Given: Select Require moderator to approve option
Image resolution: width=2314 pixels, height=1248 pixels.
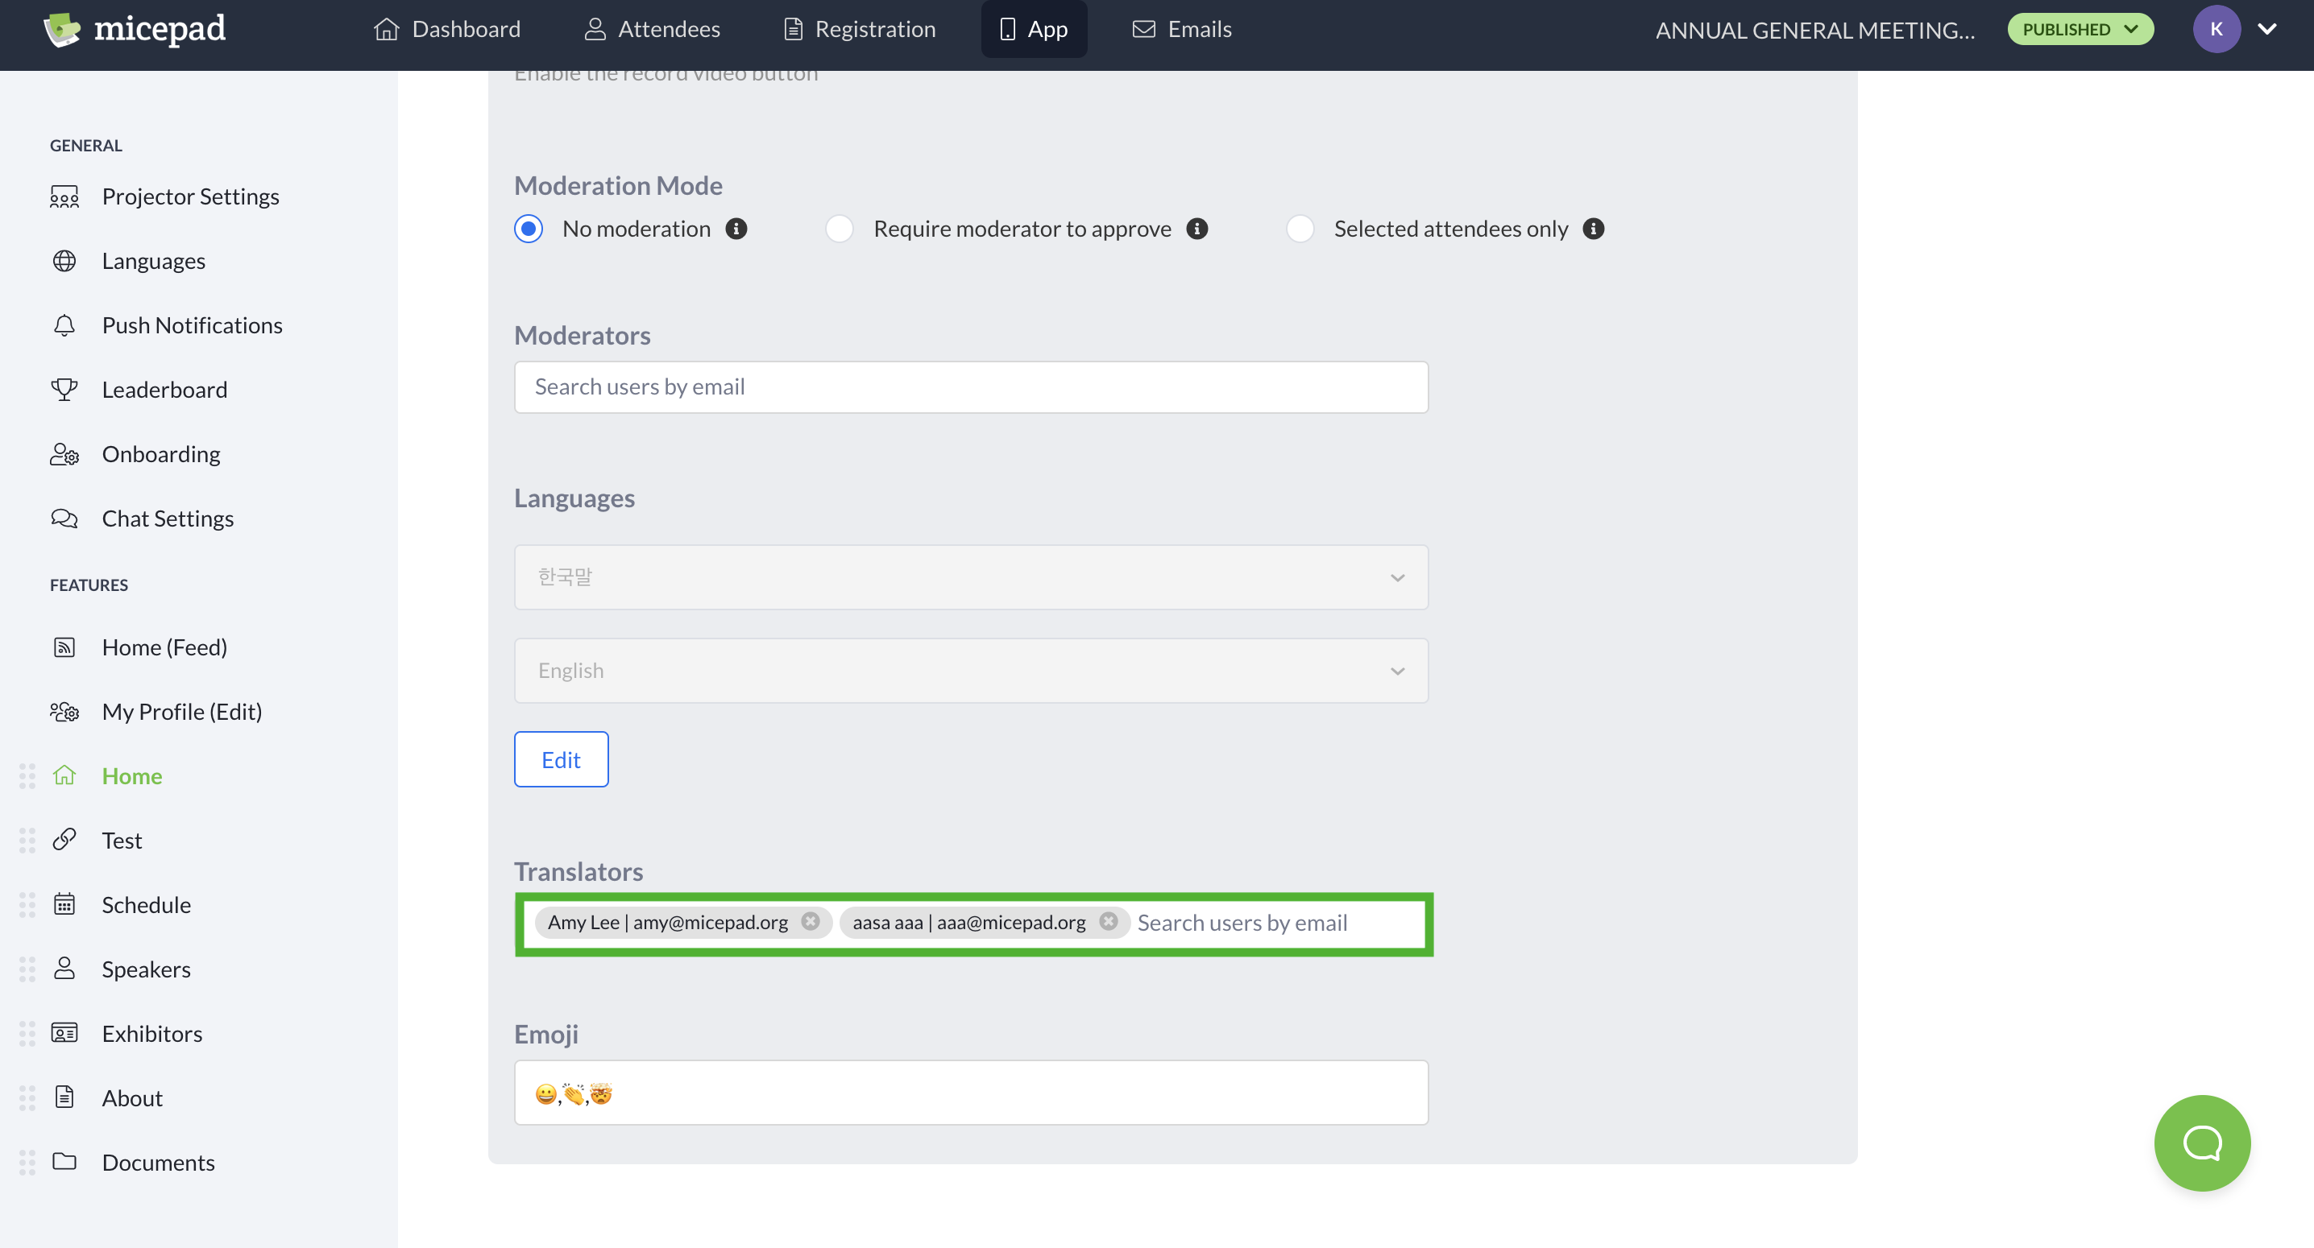Looking at the screenshot, I should (x=839, y=229).
